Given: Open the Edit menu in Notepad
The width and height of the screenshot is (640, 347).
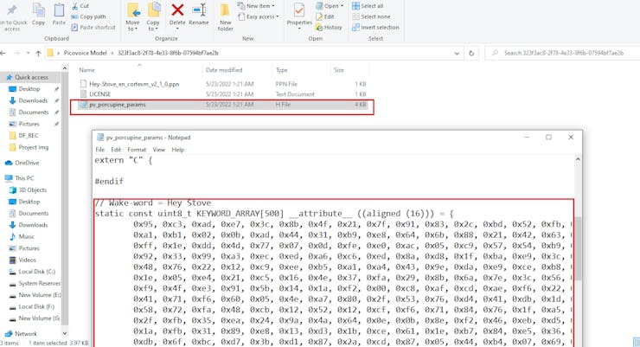Looking at the screenshot, I should (118, 150).
